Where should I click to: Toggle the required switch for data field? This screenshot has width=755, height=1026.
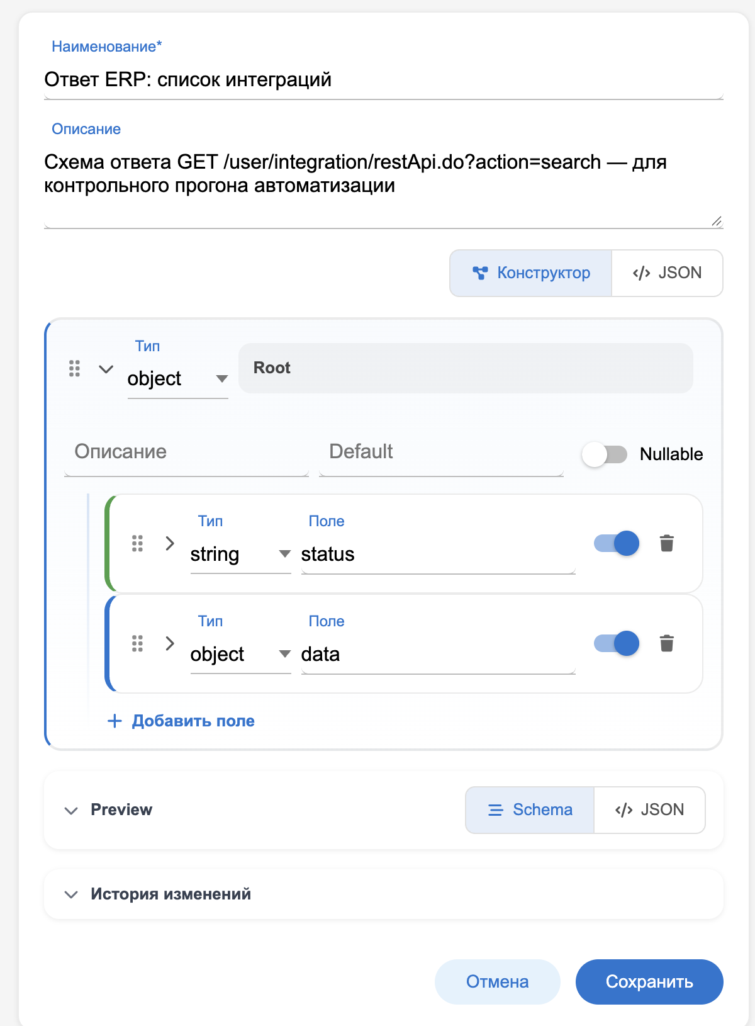(x=617, y=643)
